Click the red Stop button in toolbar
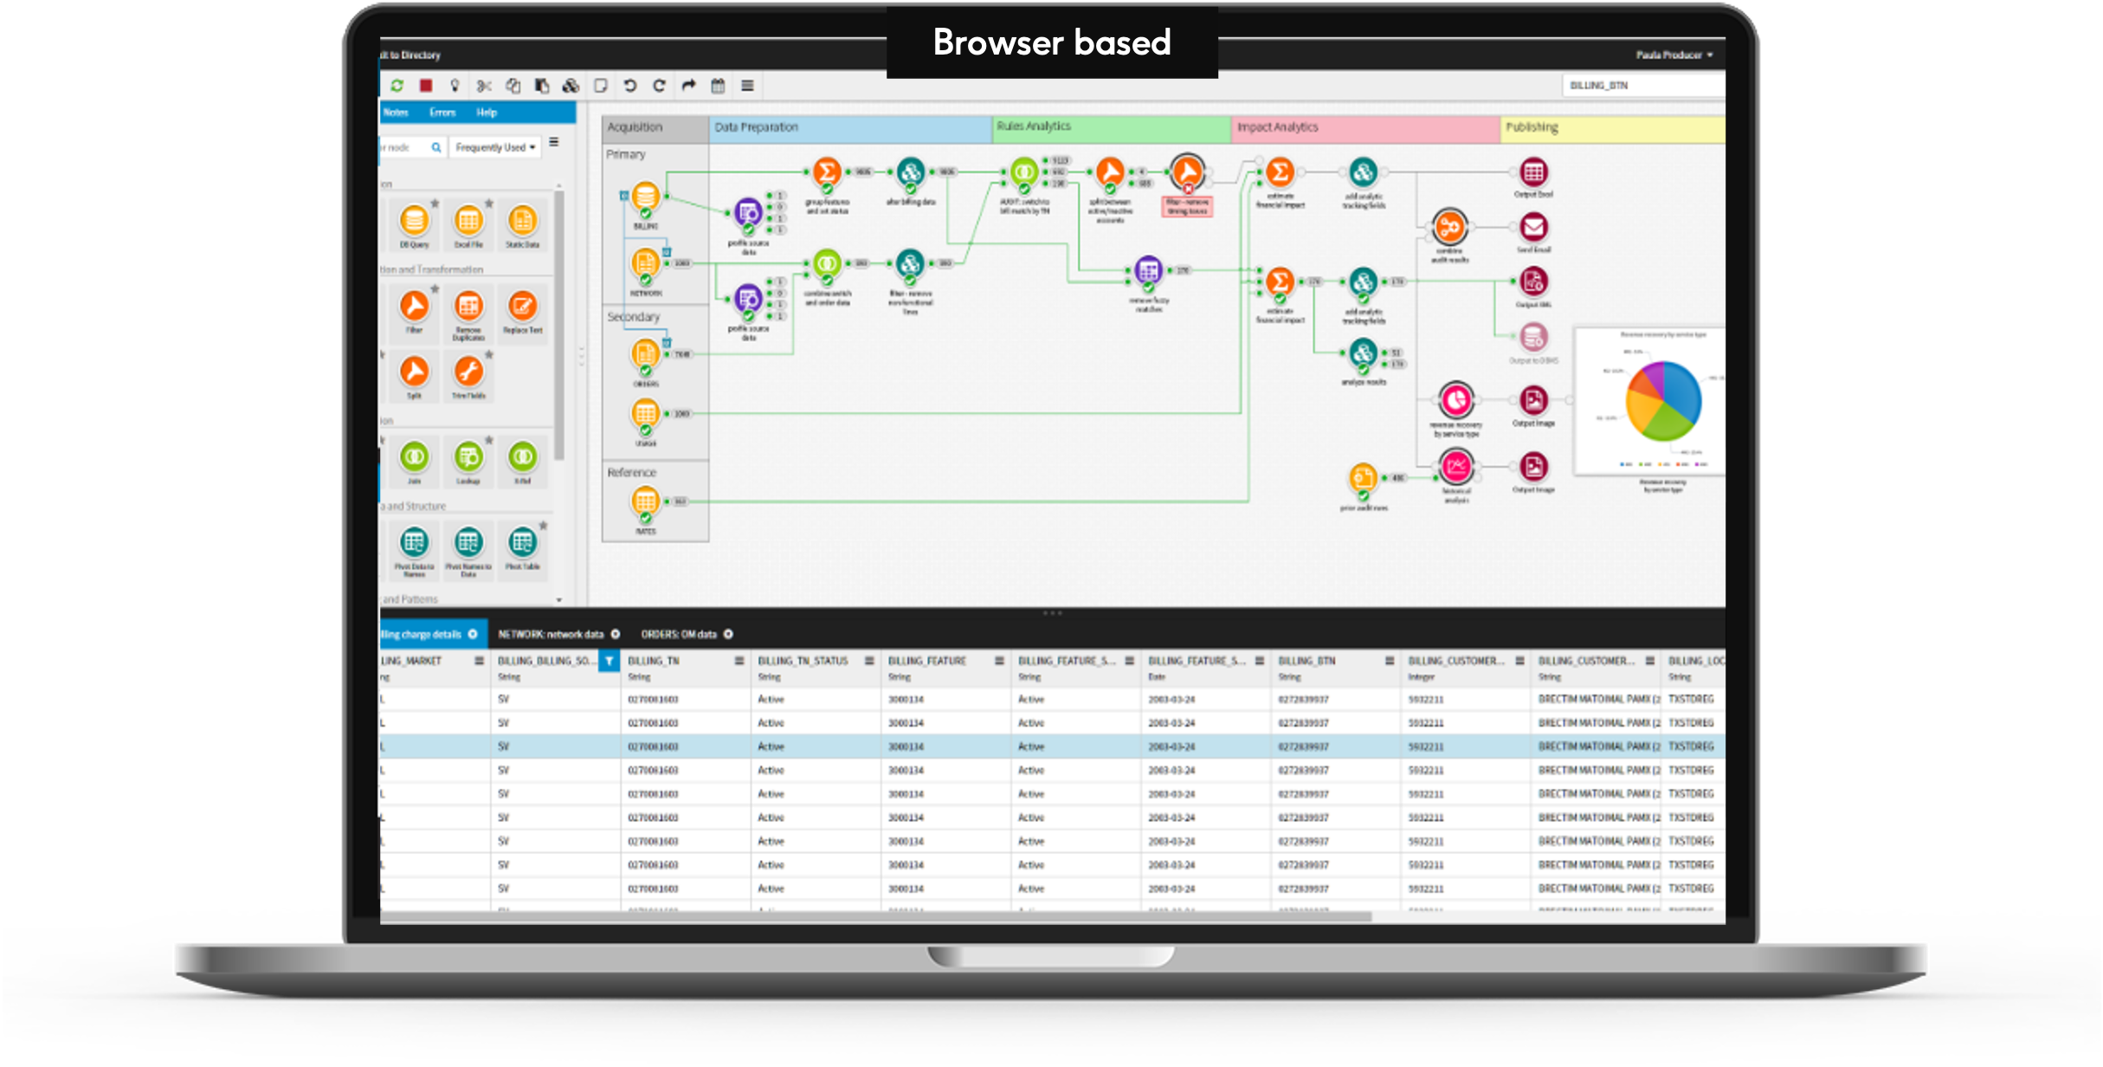The image size is (2103, 1067). (x=426, y=86)
